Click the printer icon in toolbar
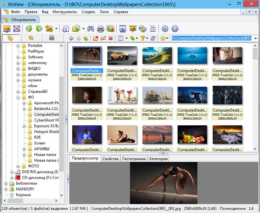 click(100, 29)
